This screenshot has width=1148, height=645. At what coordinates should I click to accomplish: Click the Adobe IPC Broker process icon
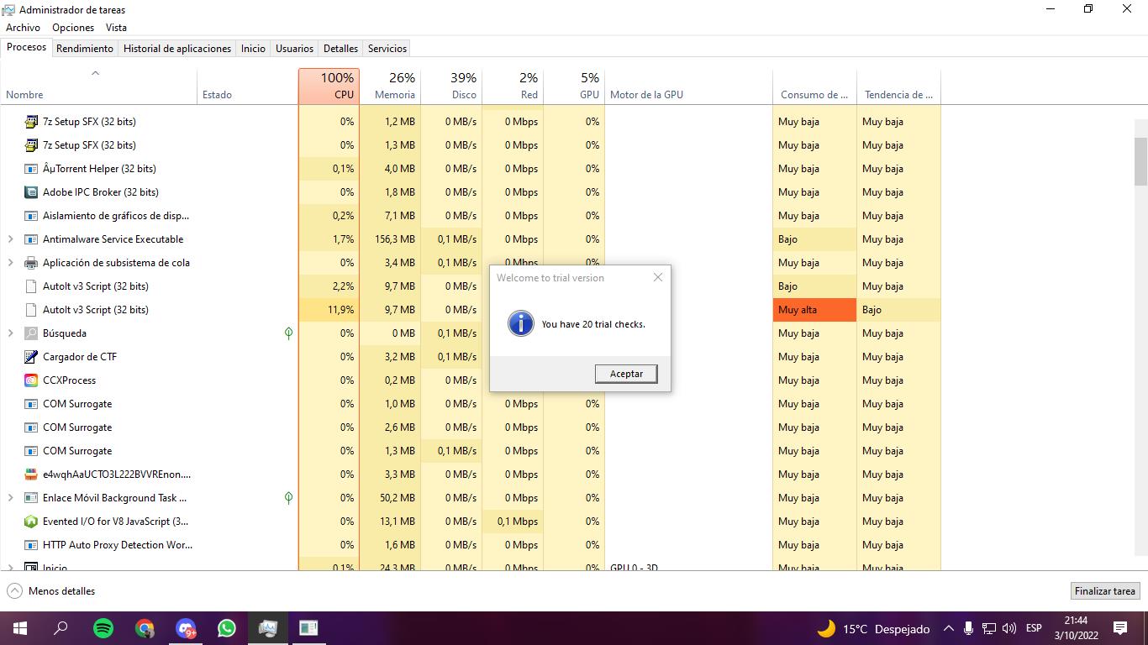[31, 192]
